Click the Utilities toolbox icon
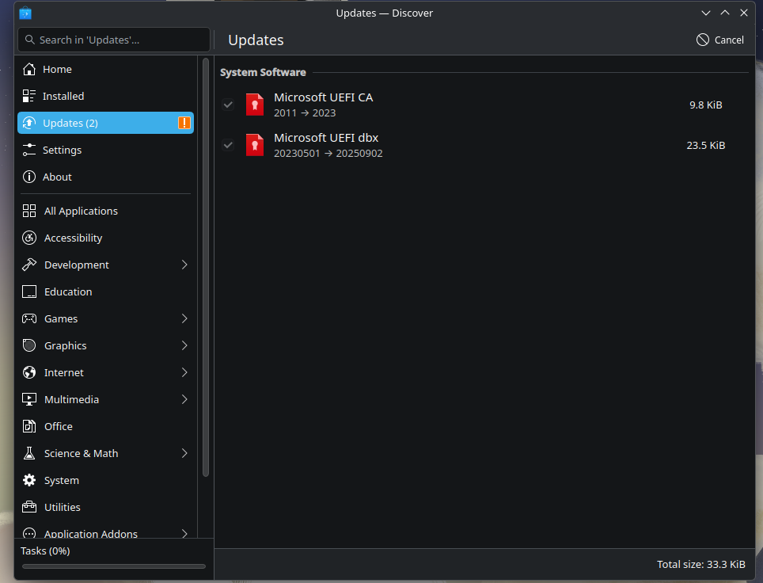Viewport: 763px width, 583px height. tap(29, 507)
